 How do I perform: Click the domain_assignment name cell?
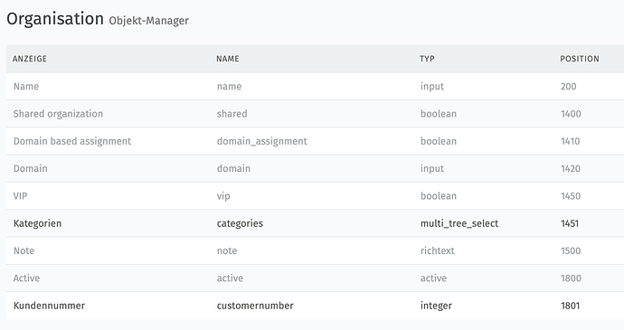pos(262,141)
